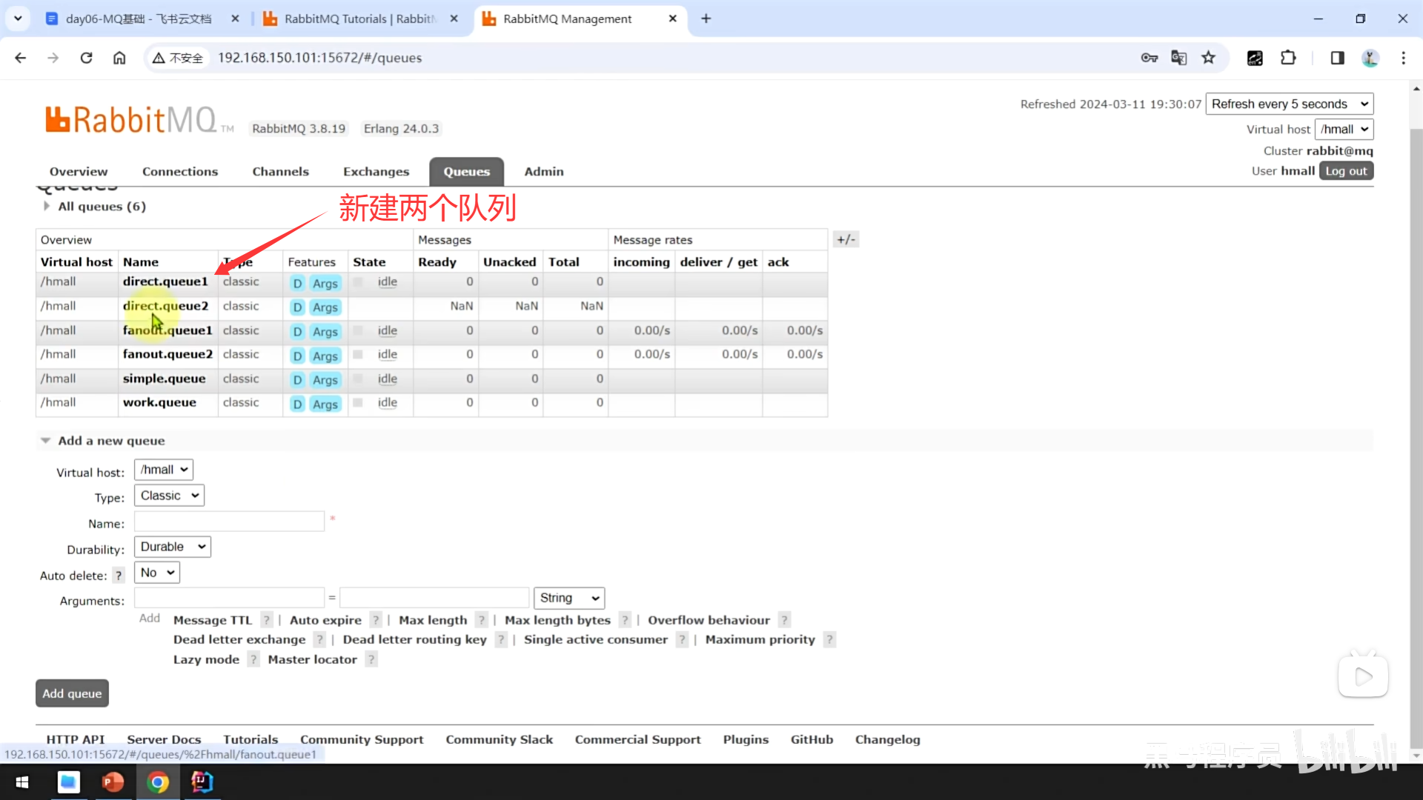Open the browser extensions puzzle icon
This screenshot has height=800, width=1423.
pos(1288,58)
